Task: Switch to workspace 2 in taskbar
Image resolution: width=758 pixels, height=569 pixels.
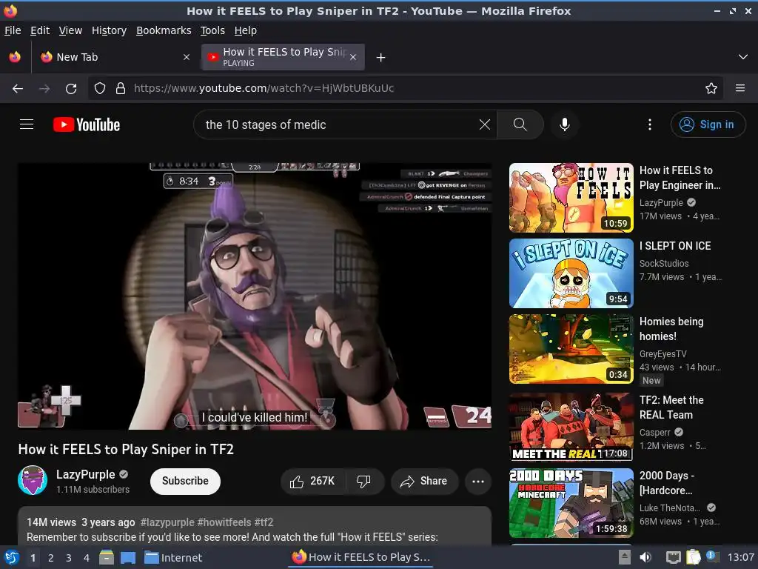Action: [51, 558]
